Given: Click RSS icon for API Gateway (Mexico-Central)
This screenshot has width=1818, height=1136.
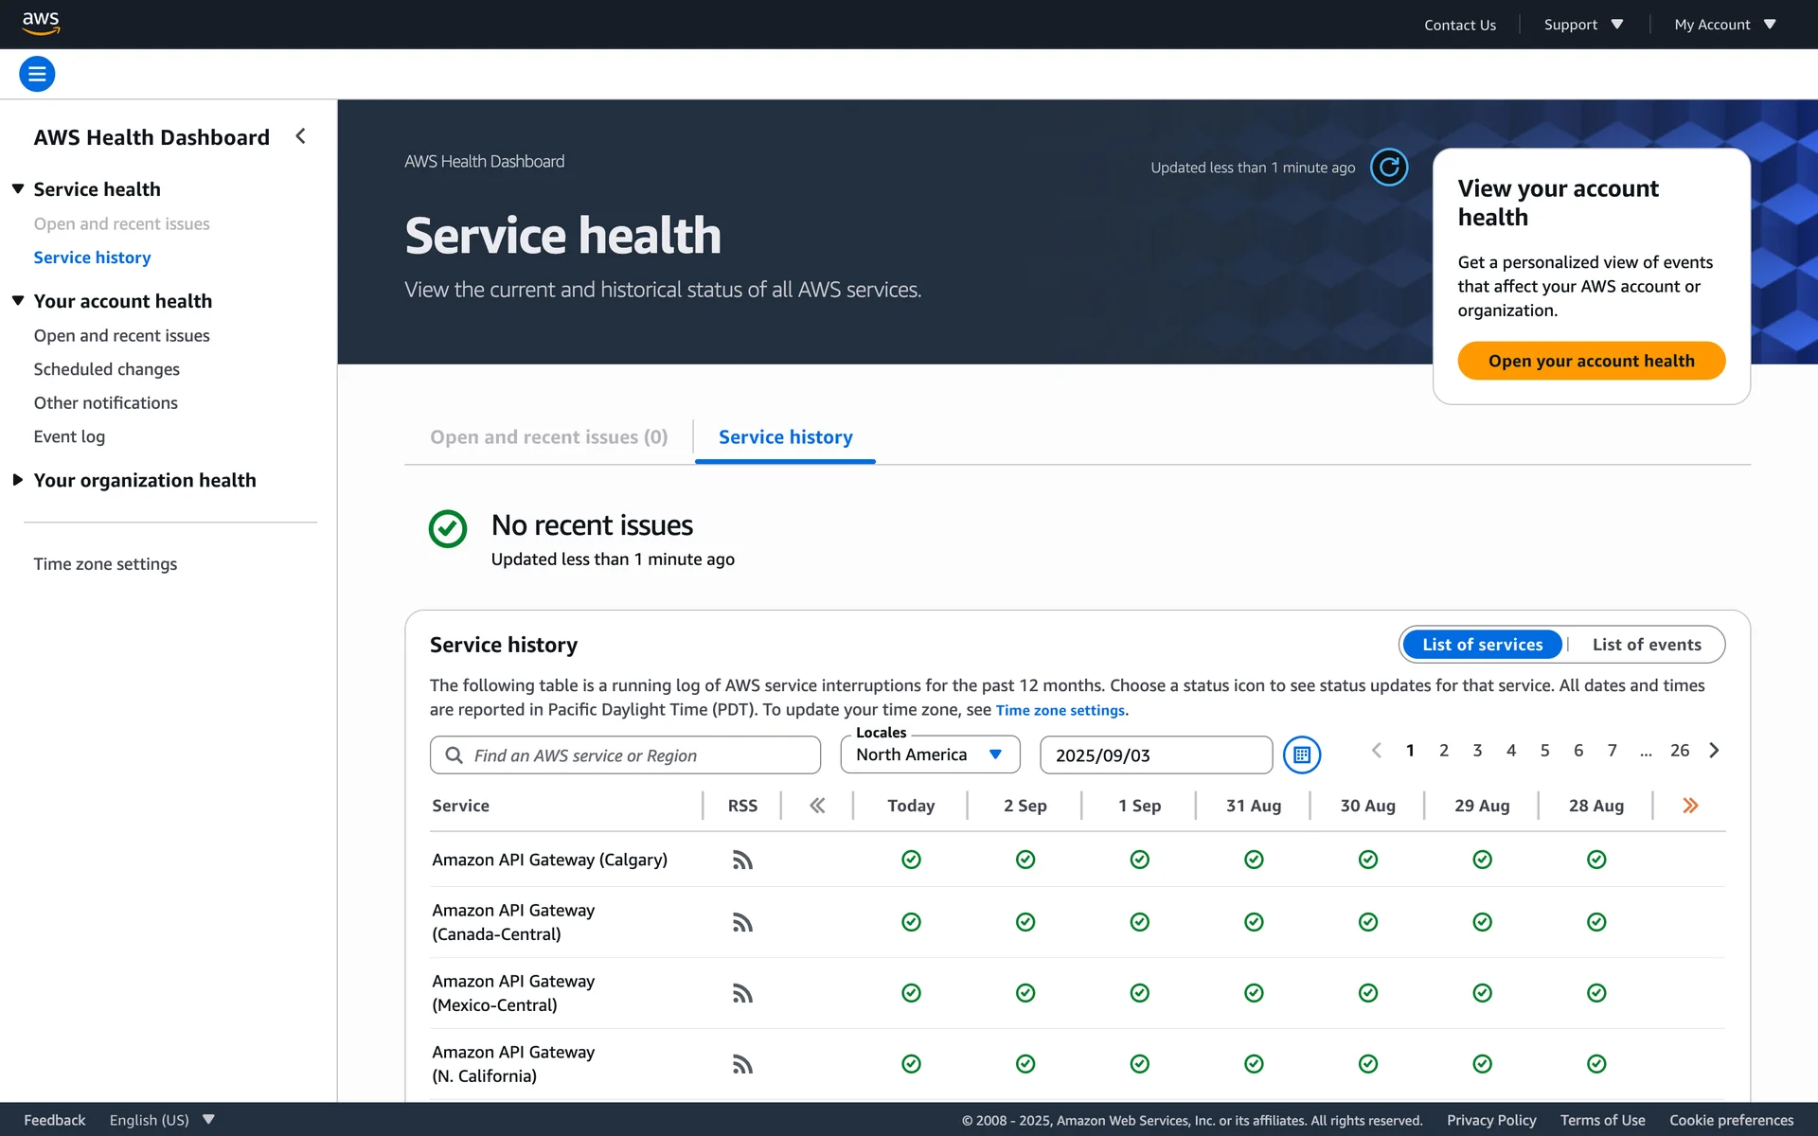Looking at the screenshot, I should [x=742, y=993].
